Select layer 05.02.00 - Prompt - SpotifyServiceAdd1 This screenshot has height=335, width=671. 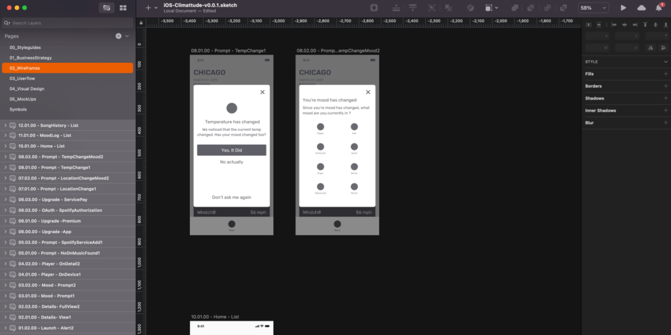67,242
